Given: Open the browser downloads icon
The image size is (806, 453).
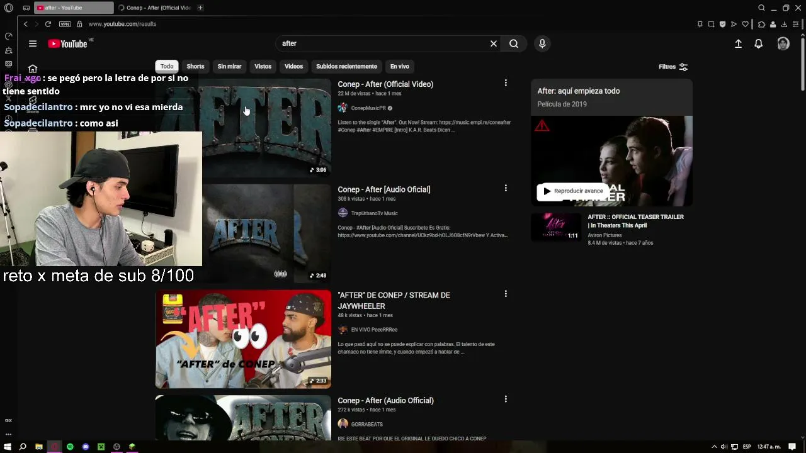Looking at the screenshot, I should click(x=784, y=24).
